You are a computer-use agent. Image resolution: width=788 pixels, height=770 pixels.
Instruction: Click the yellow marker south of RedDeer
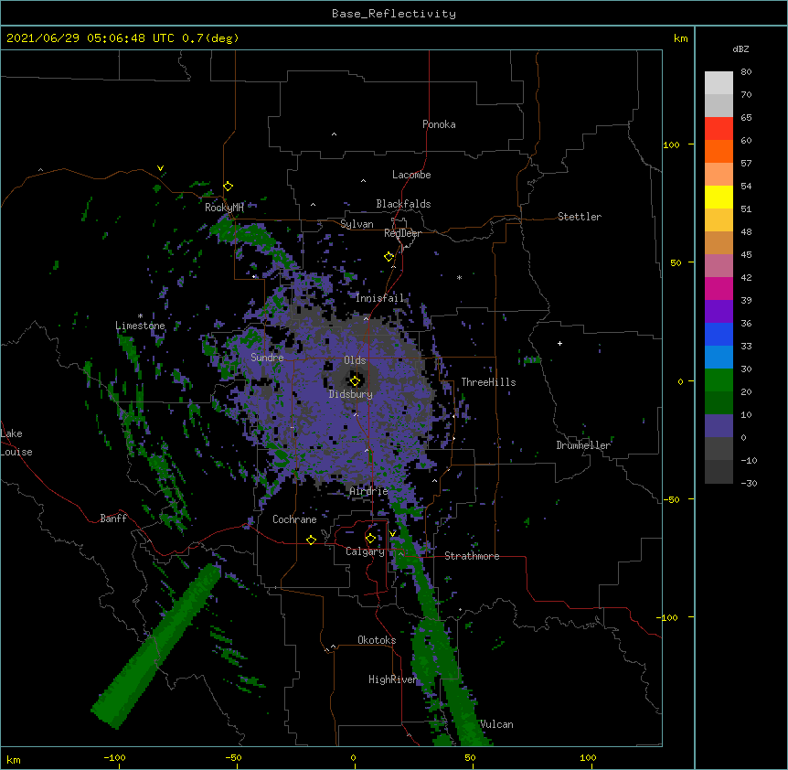(x=389, y=257)
